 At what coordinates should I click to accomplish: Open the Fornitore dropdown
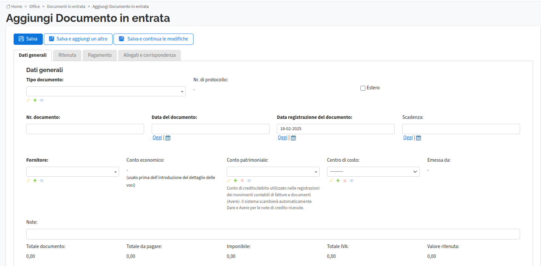(73, 172)
